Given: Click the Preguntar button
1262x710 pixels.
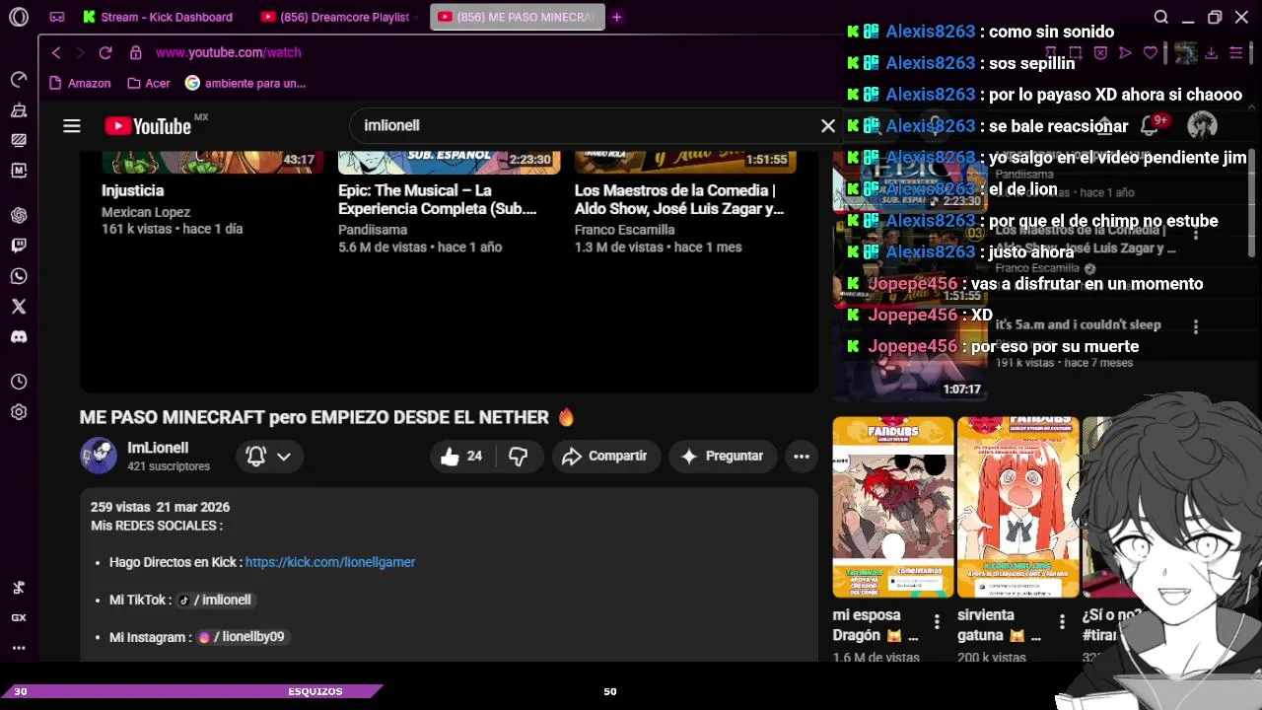Looking at the screenshot, I should 723,456.
